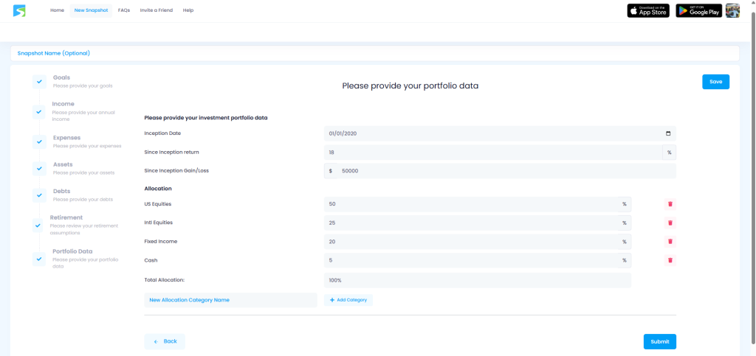
Task: Jump to the Income step label
Action: pyautogui.click(x=63, y=104)
